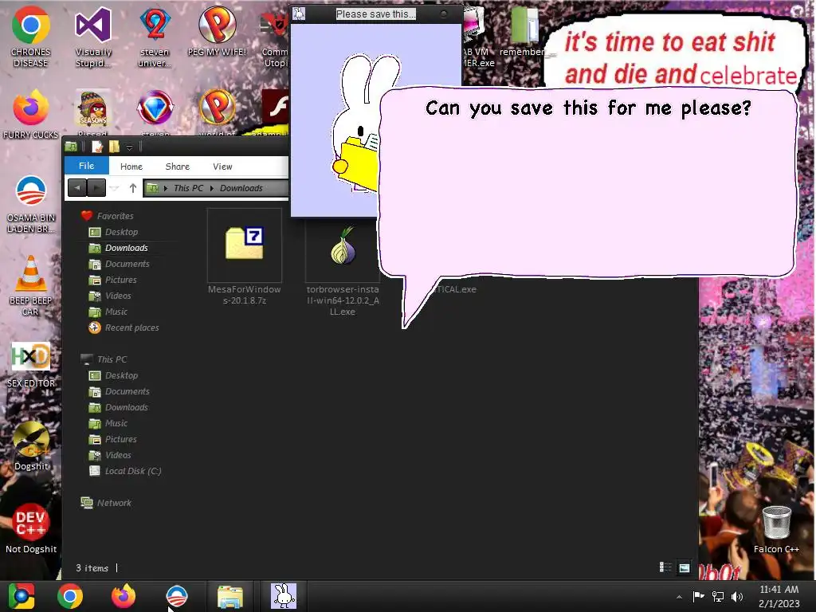Click the bunny's speech bubble message
The height and width of the screenshot is (612, 816).
point(588,108)
